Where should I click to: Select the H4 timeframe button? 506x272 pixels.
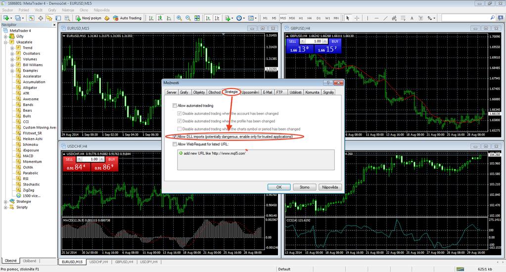[310, 18]
